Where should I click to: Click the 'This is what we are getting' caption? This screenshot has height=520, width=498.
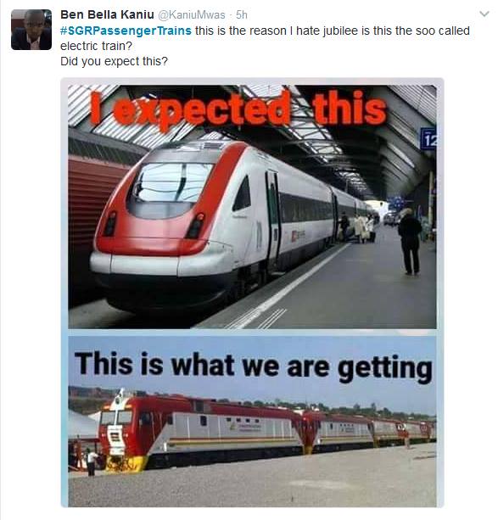[253, 366]
